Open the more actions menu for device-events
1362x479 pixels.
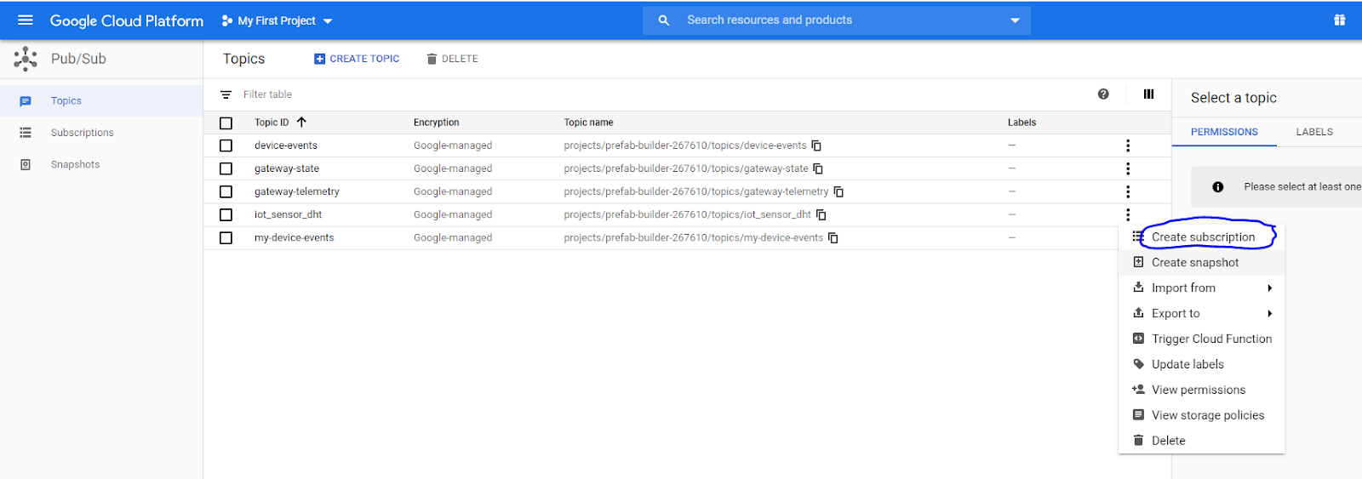coord(1128,145)
